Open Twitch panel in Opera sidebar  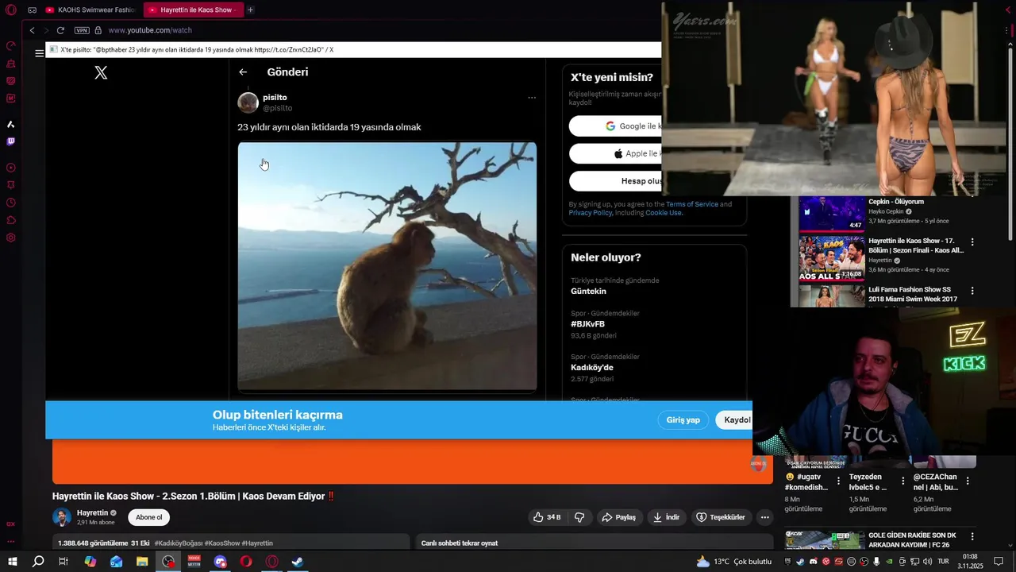[11, 141]
